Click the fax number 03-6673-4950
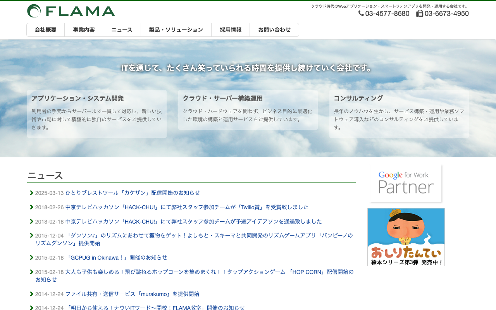 446,14
